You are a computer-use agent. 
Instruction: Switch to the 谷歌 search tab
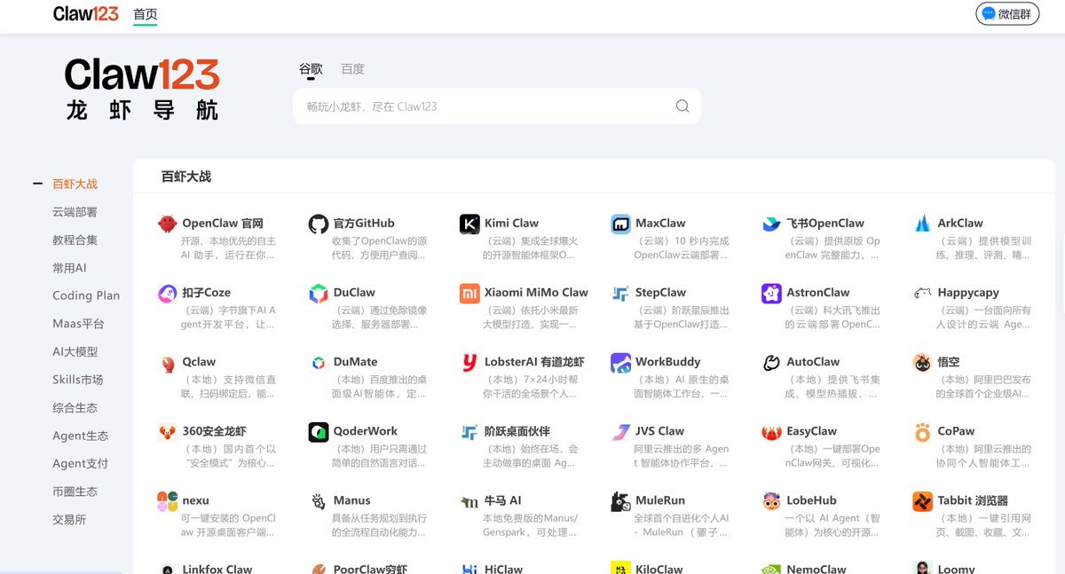(x=311, y=69)
